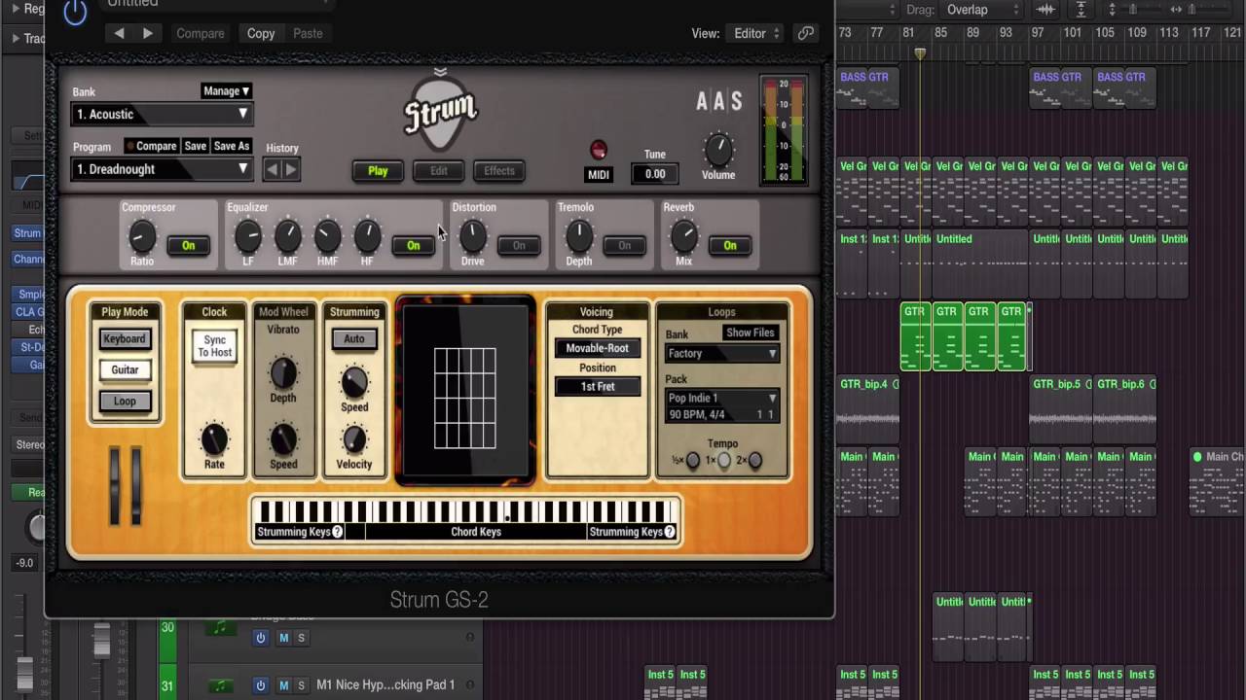This screenshot has height=700, width=1246.
Task: Adjust the Volume knob
Action: point(718,150)
